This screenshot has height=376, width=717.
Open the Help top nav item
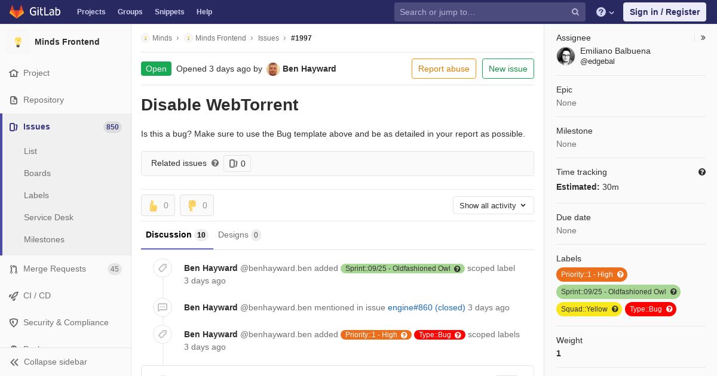pyautogui.click(x=204, y=12)
